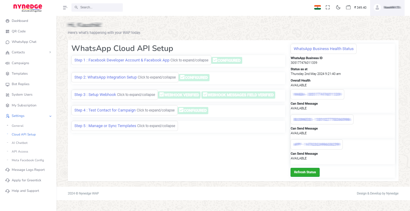
Task: Go to AI Chatbot settings
Action: click(x=20, y=143)
